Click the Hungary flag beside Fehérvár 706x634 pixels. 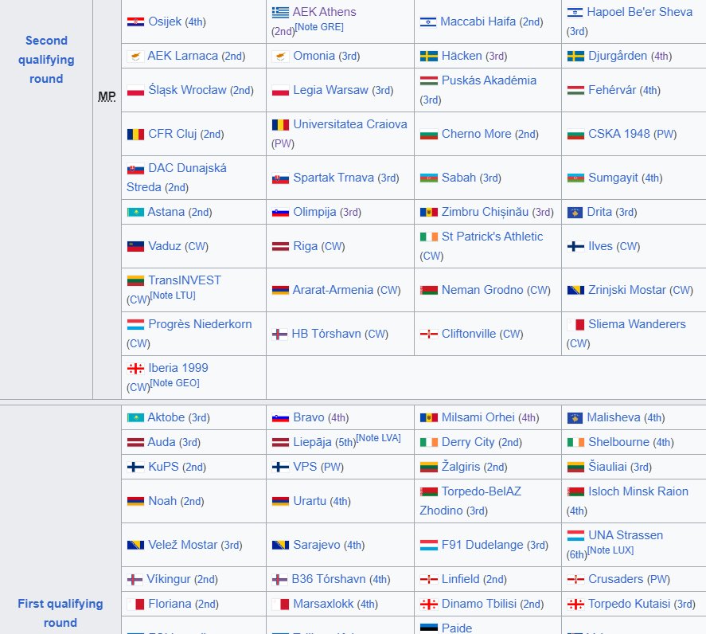coord(575,90)
